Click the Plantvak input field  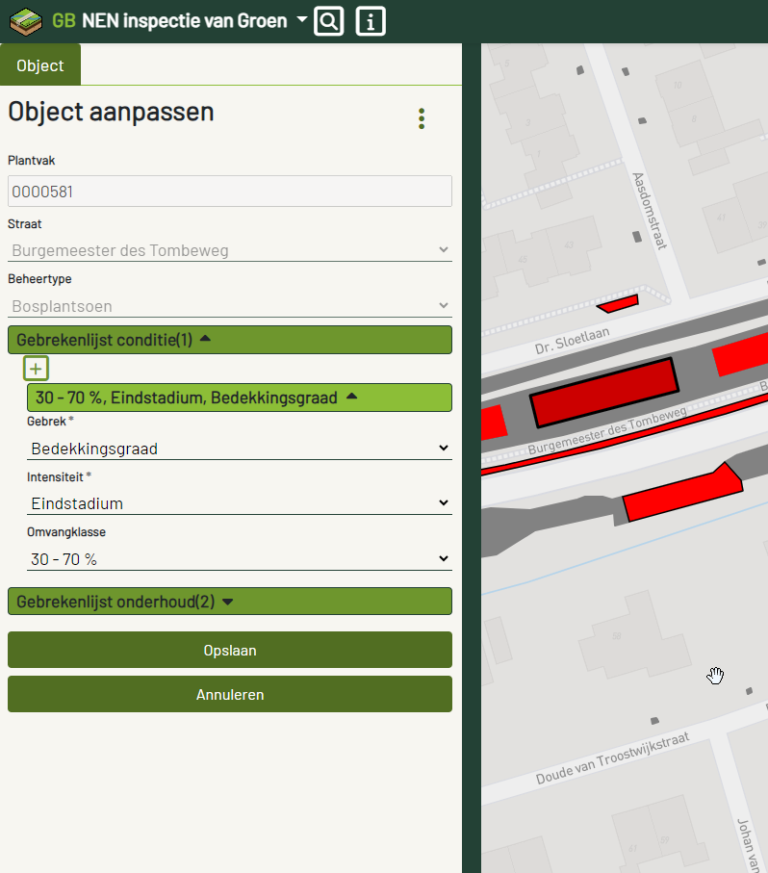tap(229, 192)
